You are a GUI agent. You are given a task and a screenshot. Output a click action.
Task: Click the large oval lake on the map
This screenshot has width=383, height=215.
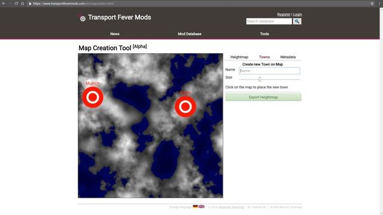point(166,159)
